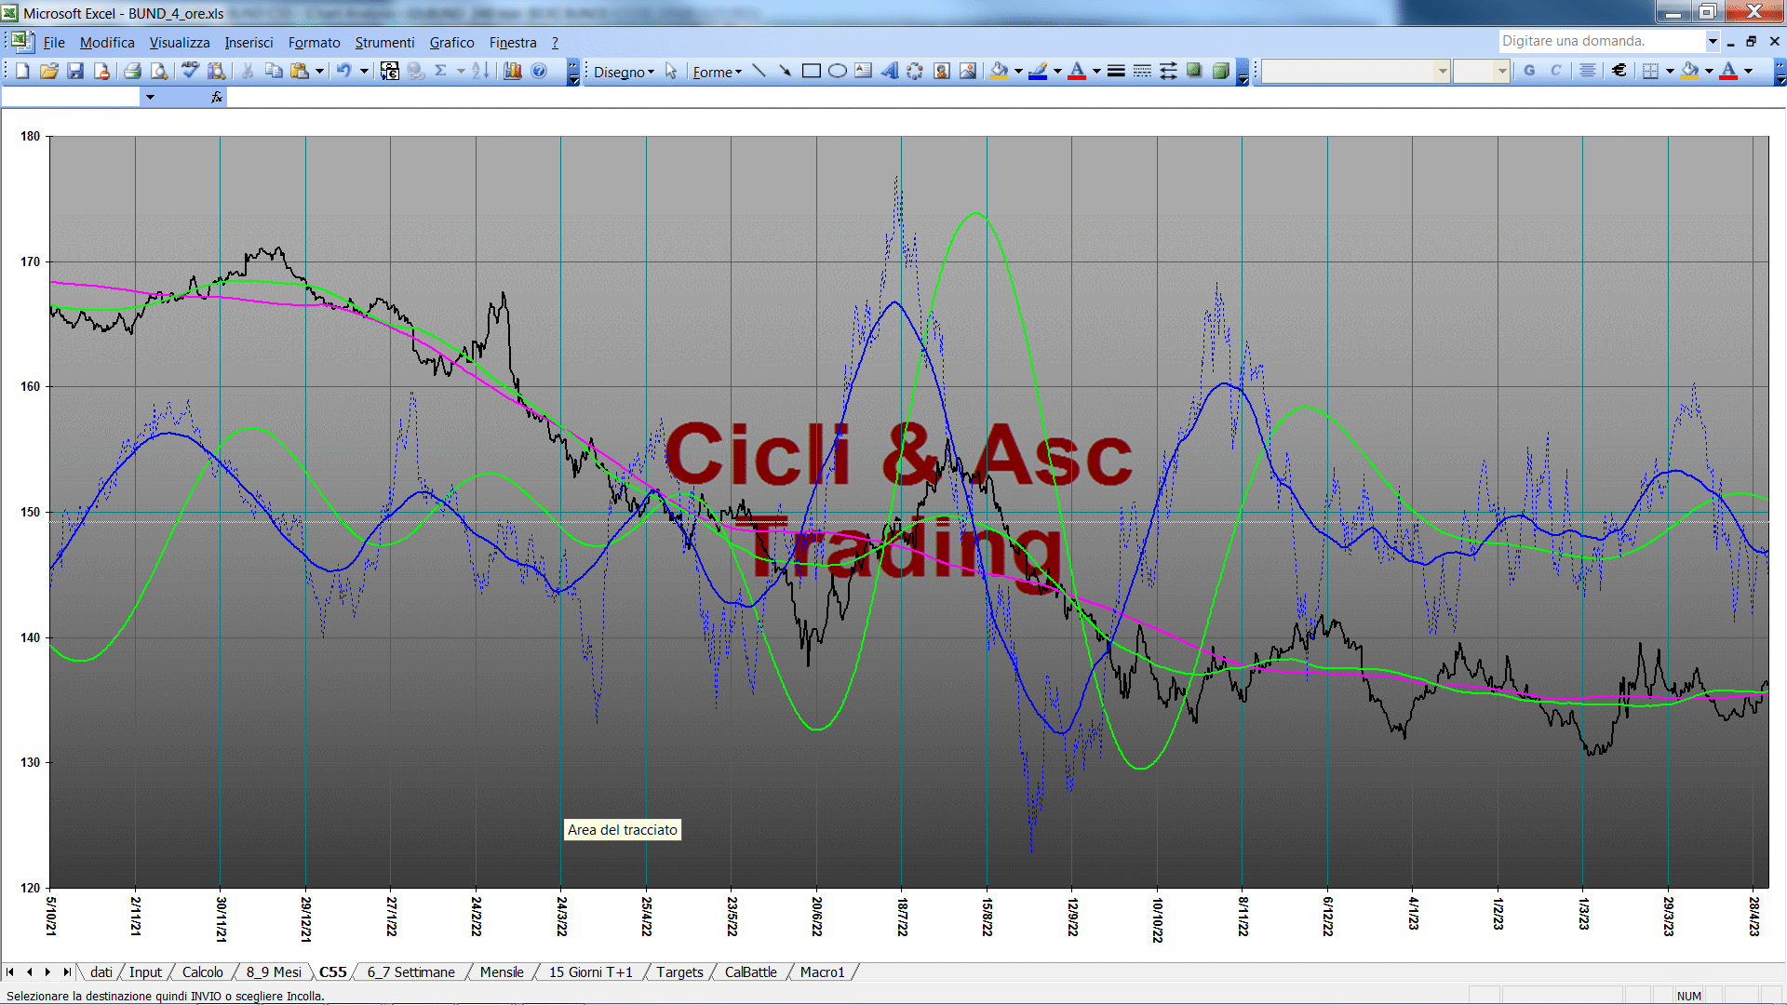Click the insert function fx button
1787x1005 pixels.
pyautogui.click(x=217, y=97)
